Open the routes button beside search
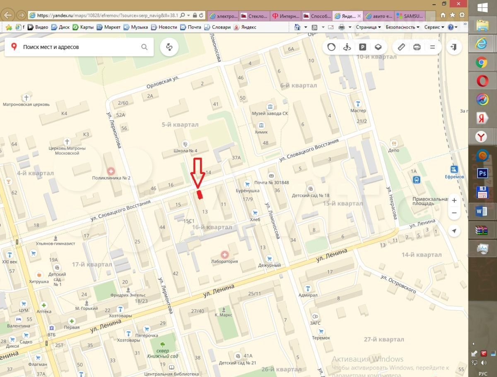Viewport: 497px width, 377px height. point(169,47)
